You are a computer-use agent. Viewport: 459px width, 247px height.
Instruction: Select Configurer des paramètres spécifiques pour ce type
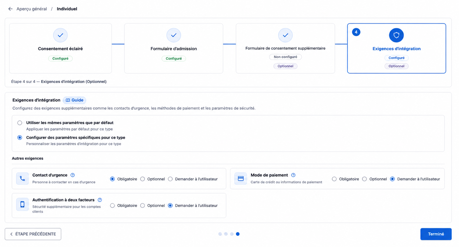click(20, 138)
